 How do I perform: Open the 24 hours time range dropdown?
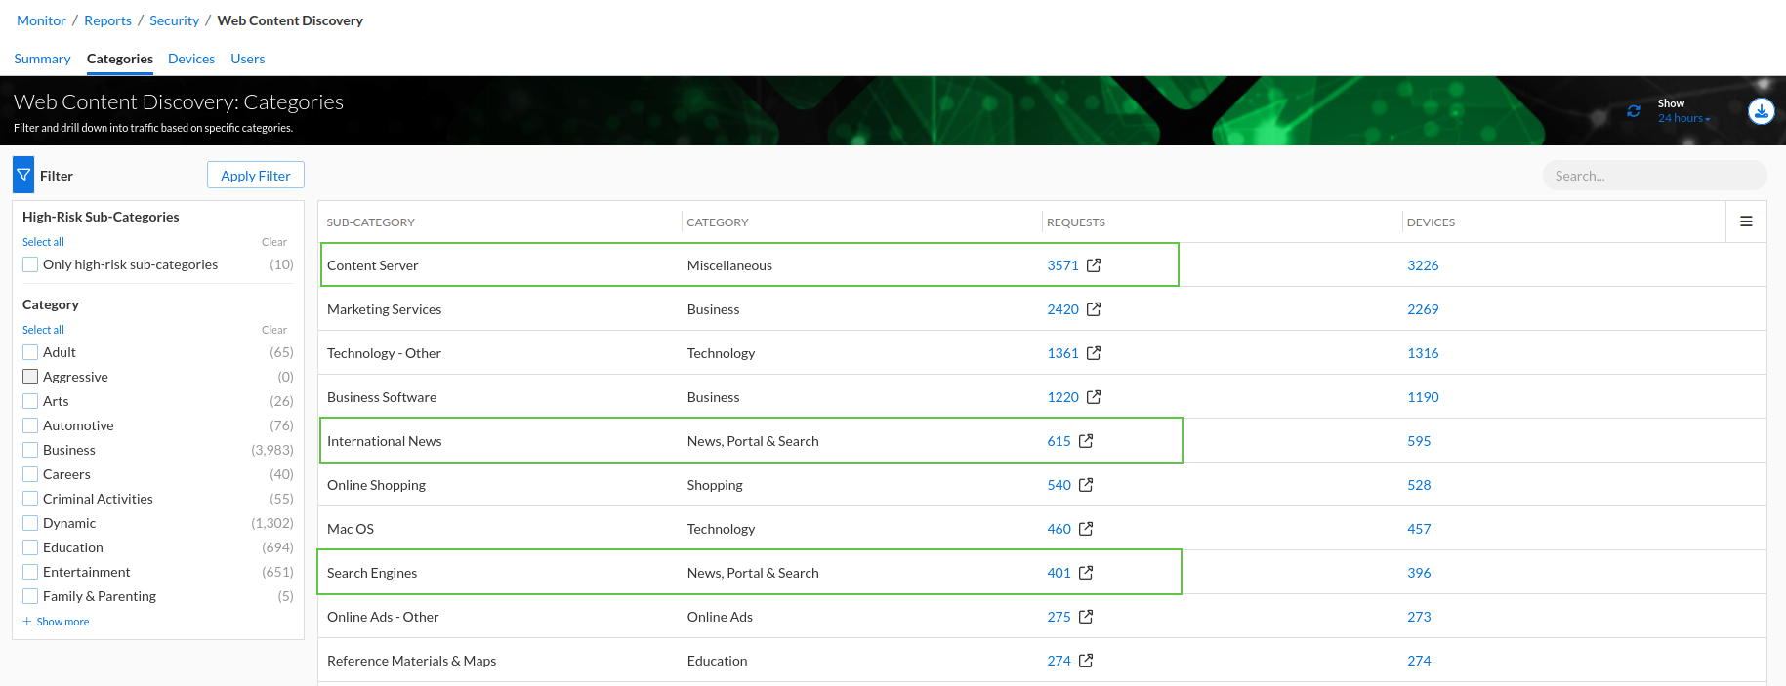(1683, 118)
